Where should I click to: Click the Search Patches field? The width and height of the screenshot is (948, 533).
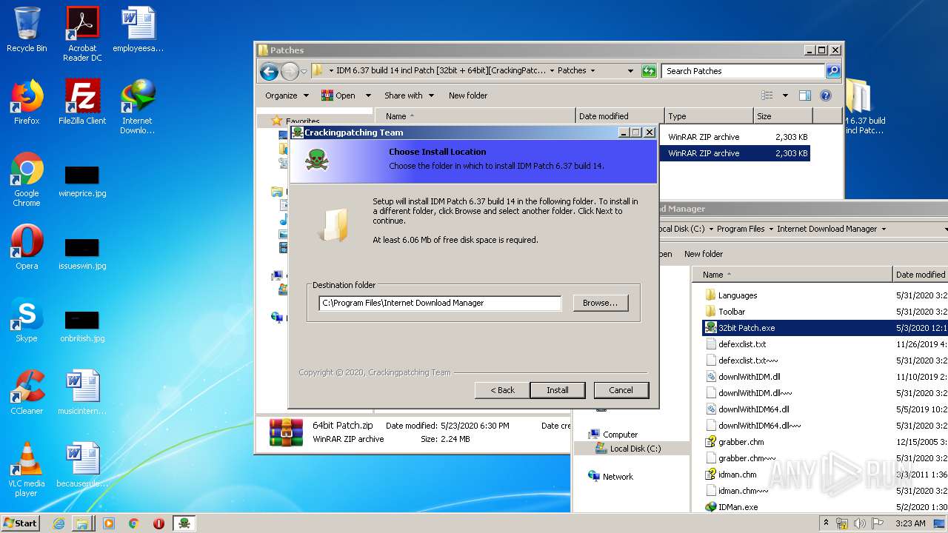coord(743,71)
